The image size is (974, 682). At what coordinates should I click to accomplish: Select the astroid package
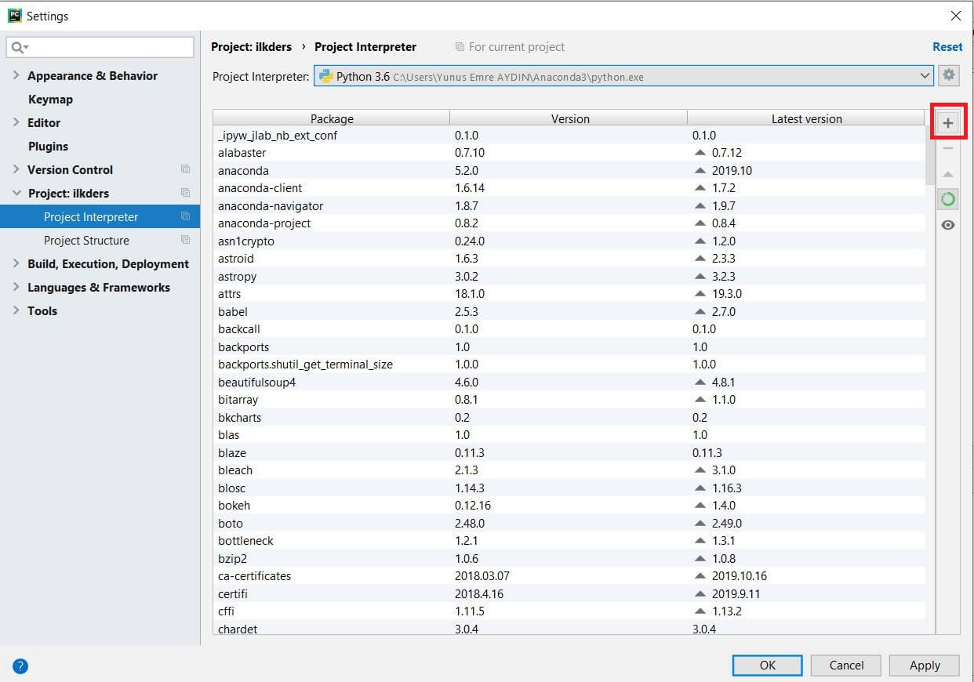(569, 259)
